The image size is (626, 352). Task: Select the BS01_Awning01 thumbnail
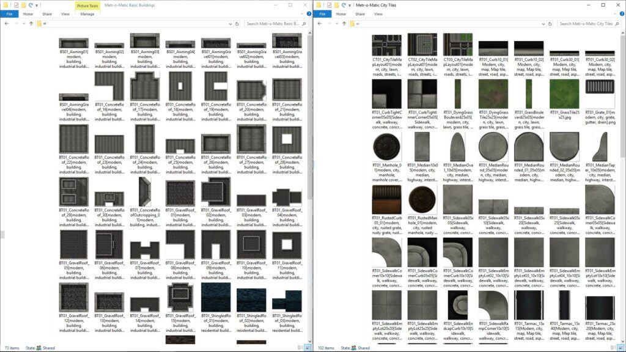[73, 42]
